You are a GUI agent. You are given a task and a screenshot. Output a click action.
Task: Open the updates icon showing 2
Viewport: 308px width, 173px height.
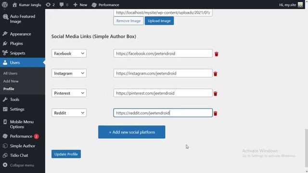point(50,5)
